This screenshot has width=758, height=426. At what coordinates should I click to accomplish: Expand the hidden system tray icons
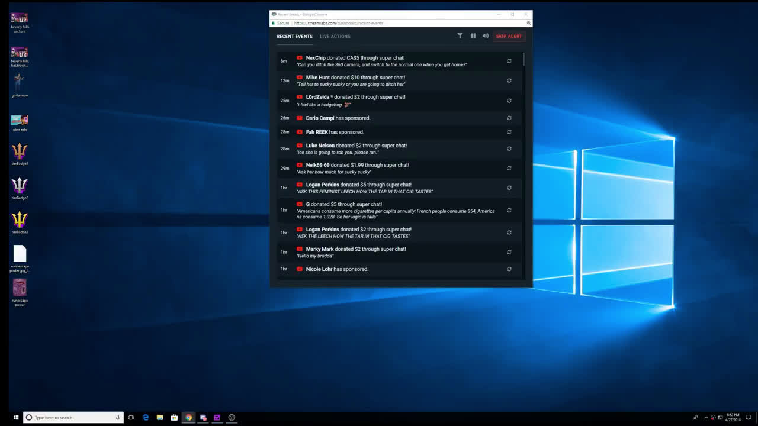pyautogui.click(x=706, y=418)
